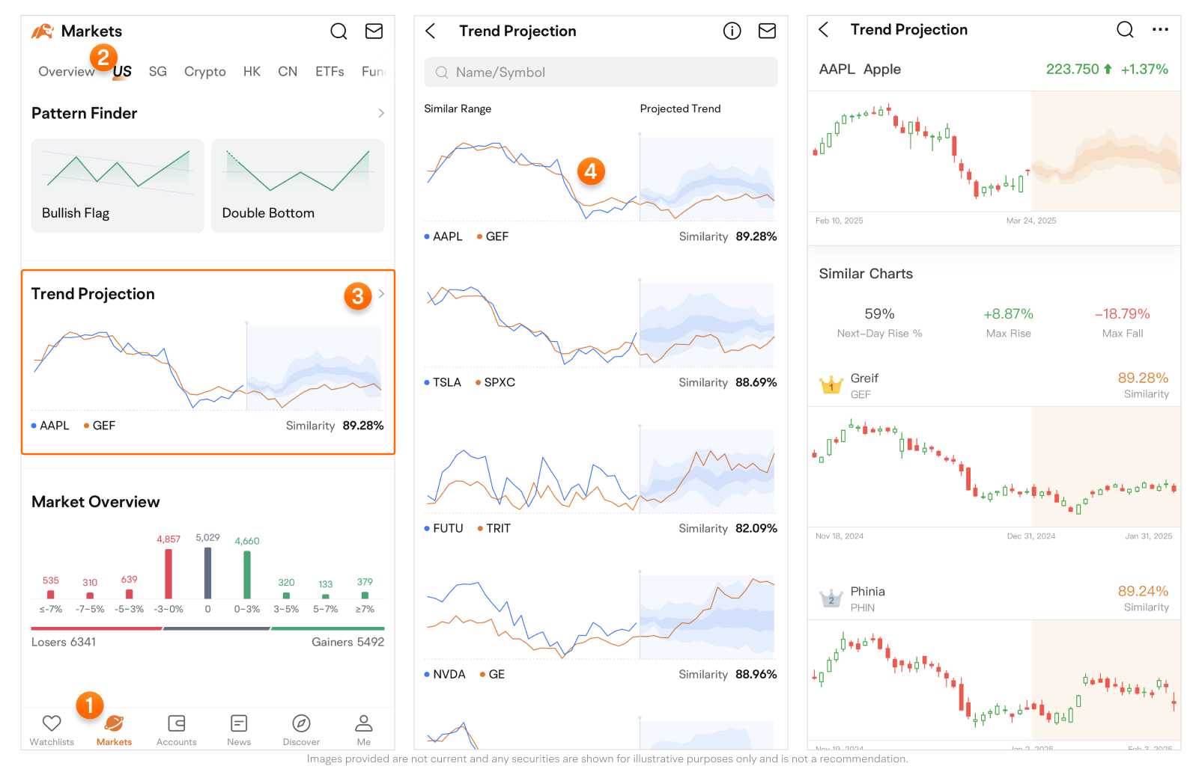
Task: Open the News tab icon
Action: (239, 723)
